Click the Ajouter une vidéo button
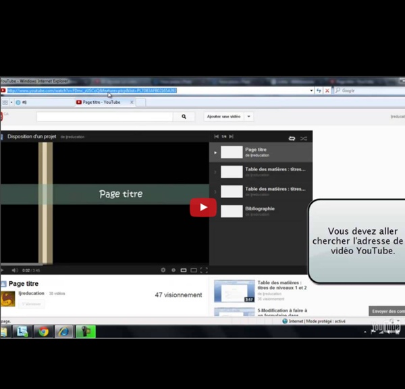This screenshot has height=389, width=405. (x=223, y=117)
